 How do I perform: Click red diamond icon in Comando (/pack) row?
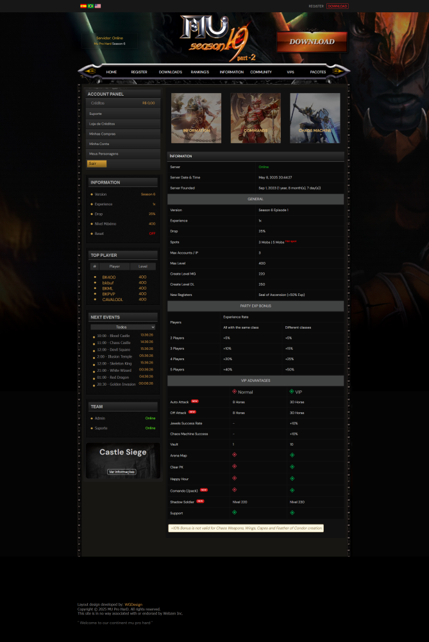pyautogui.click(x=234, y=490)
